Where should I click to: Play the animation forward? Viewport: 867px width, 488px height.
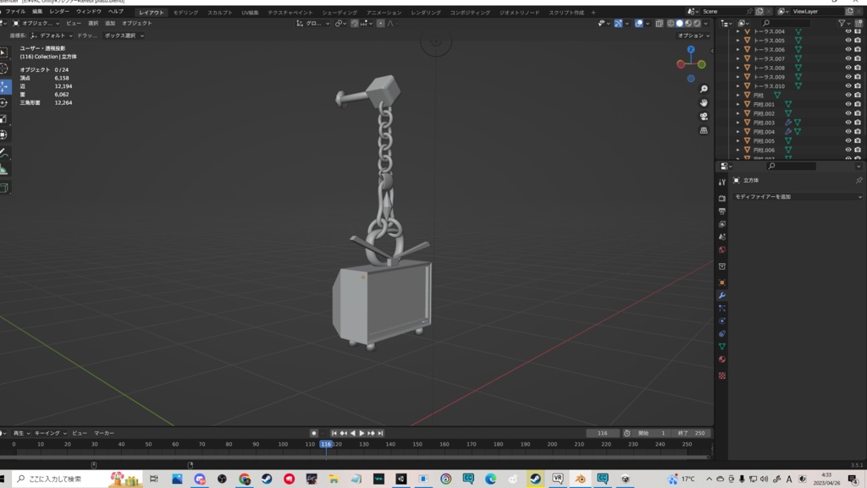[x=362, y=433]
